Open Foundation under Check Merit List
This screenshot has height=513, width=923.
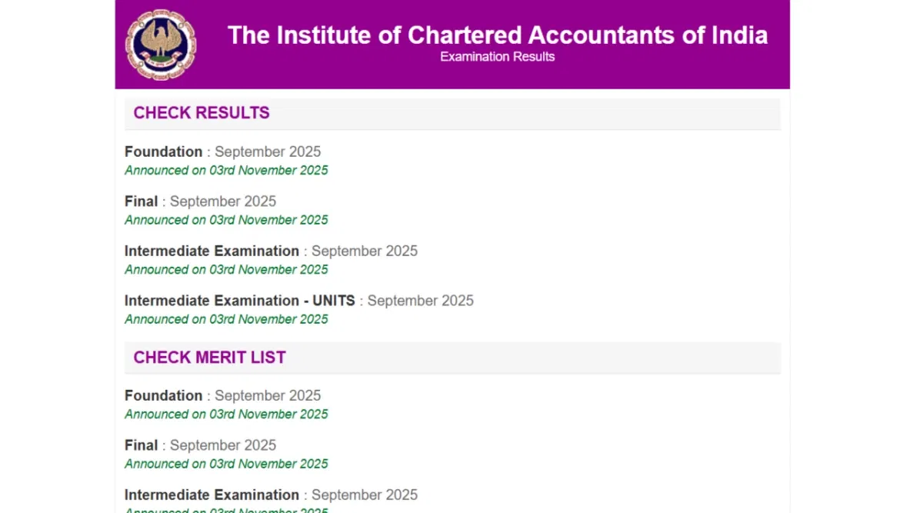(x=164, y=396)
